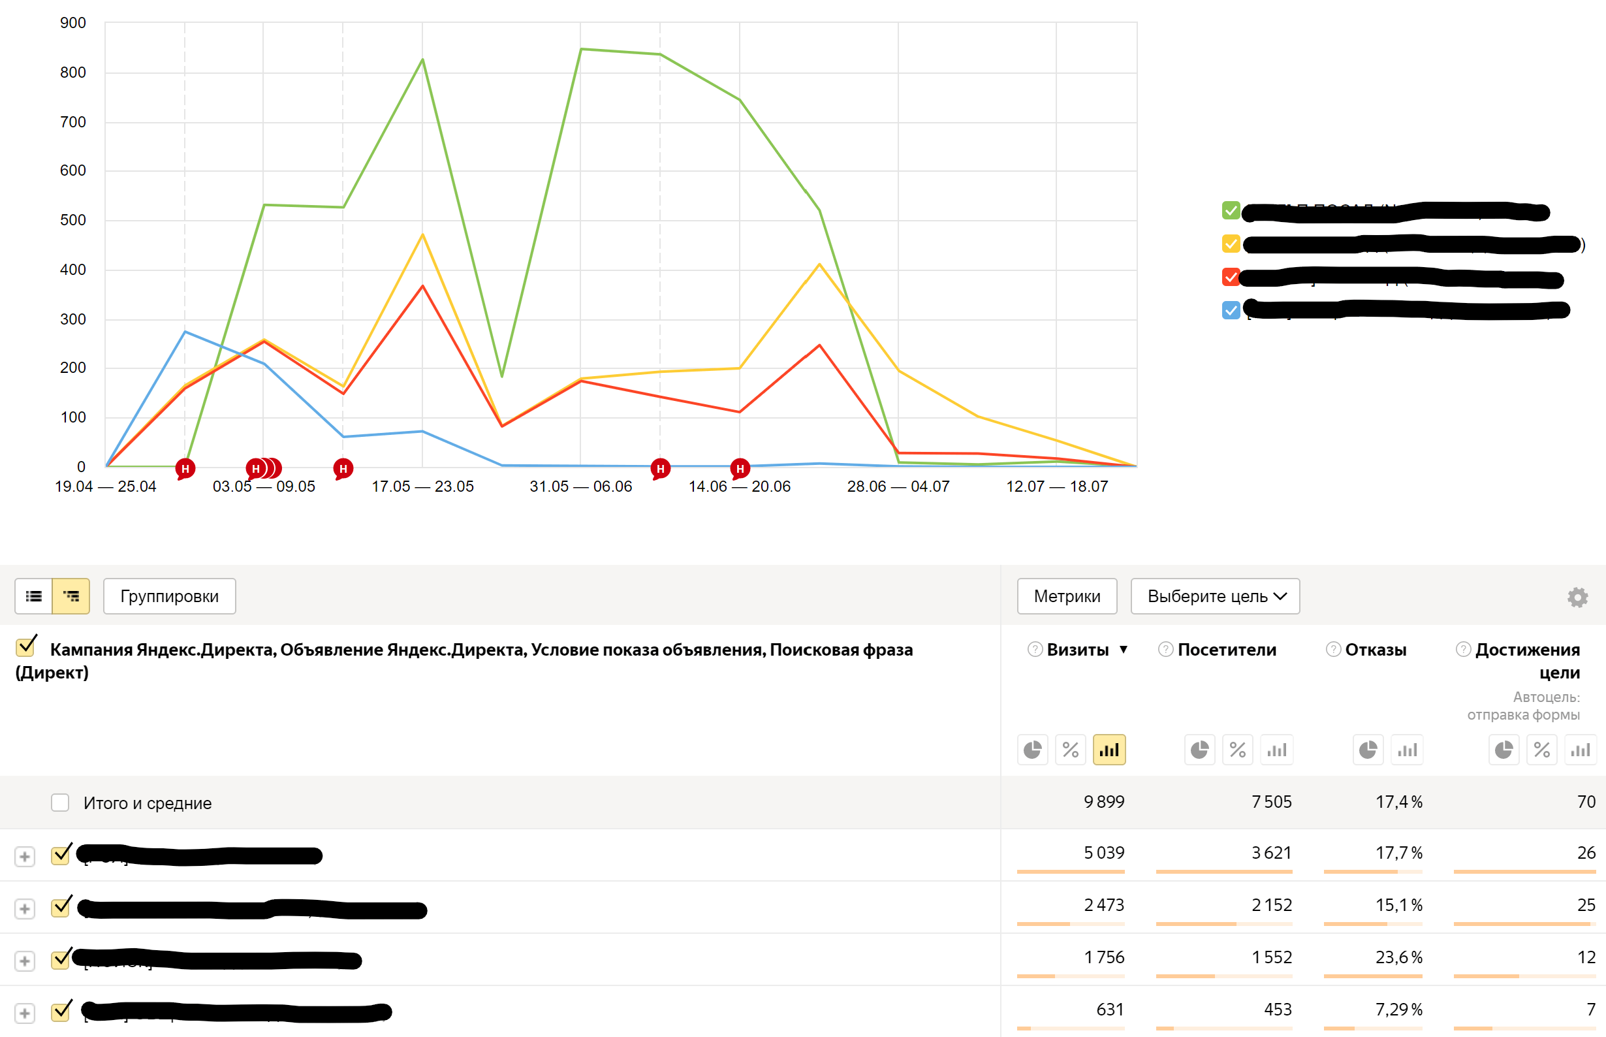Click the x-axis label 17.05 — 23.05
The height and width of the screenshot is (1037, 1606).
[x=422, y=487]
